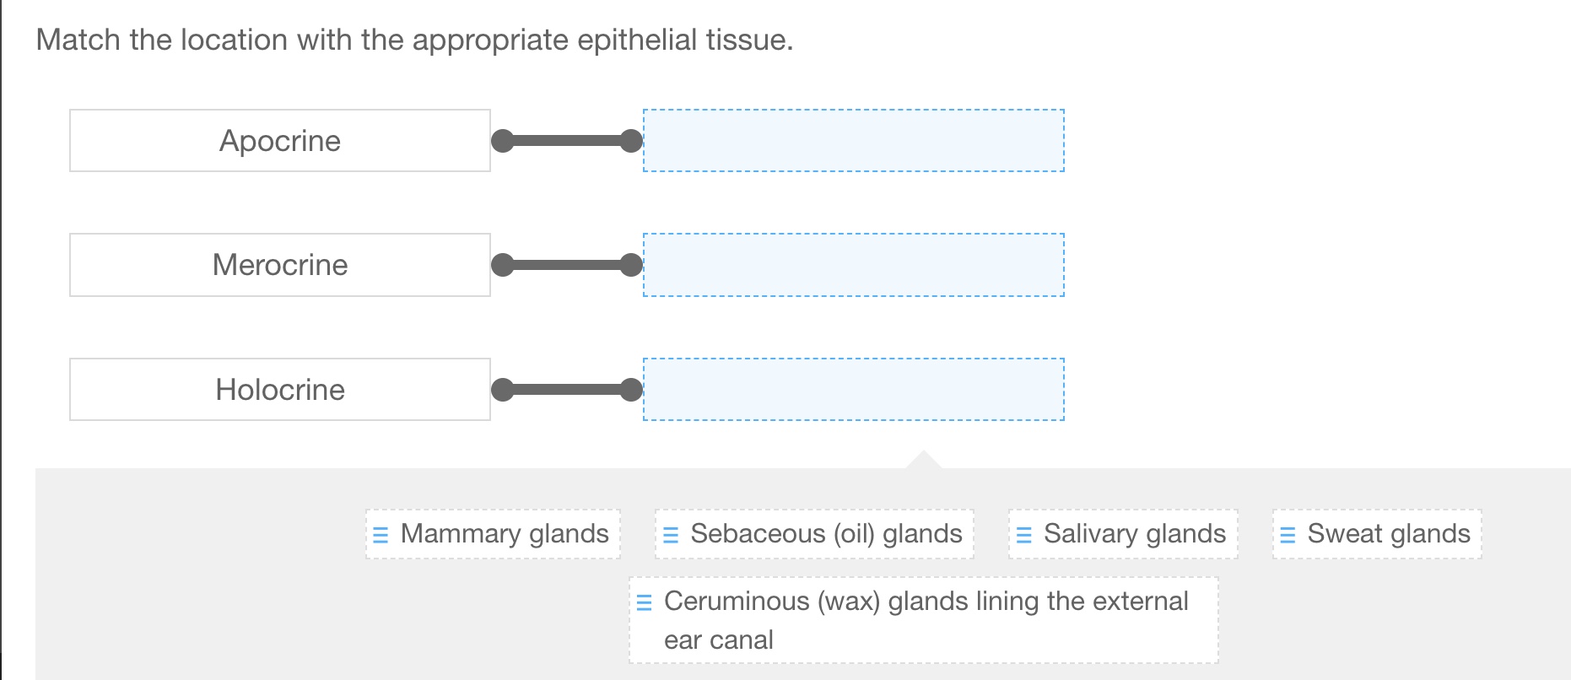Select the Mammary glands option
Viewport: 1571px width, 680px height.
pyautogui.click(x=494, y=534)
